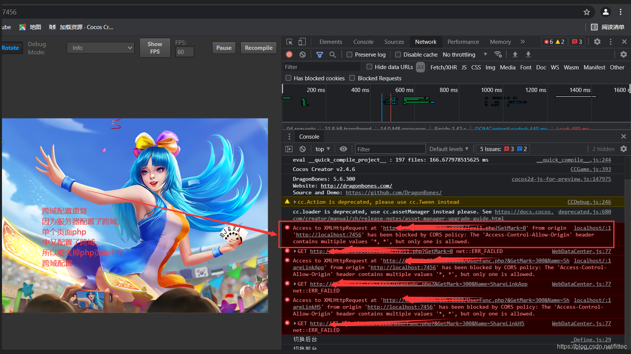Open the DevTools customize three-dot menu

(611, 42)
